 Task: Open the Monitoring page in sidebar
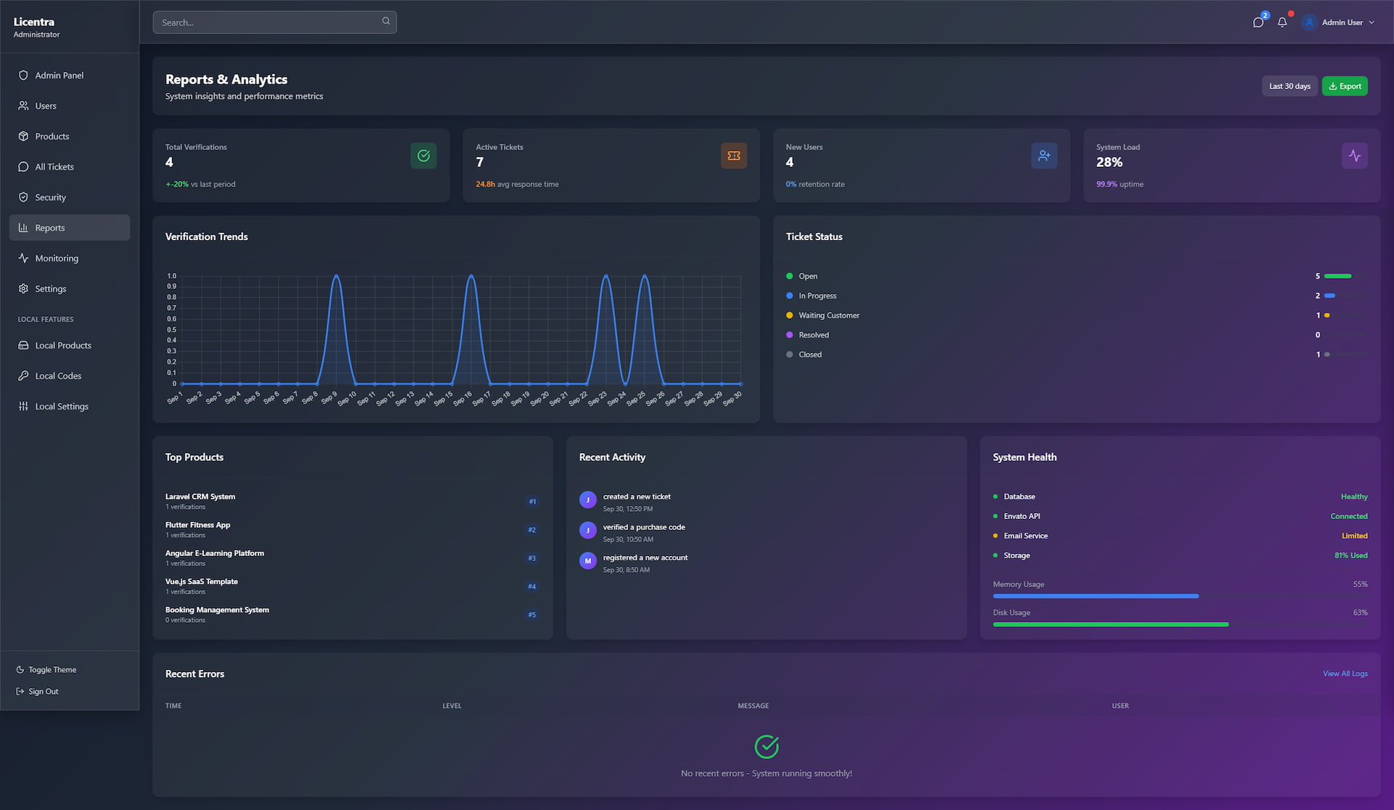coord(57,258)
